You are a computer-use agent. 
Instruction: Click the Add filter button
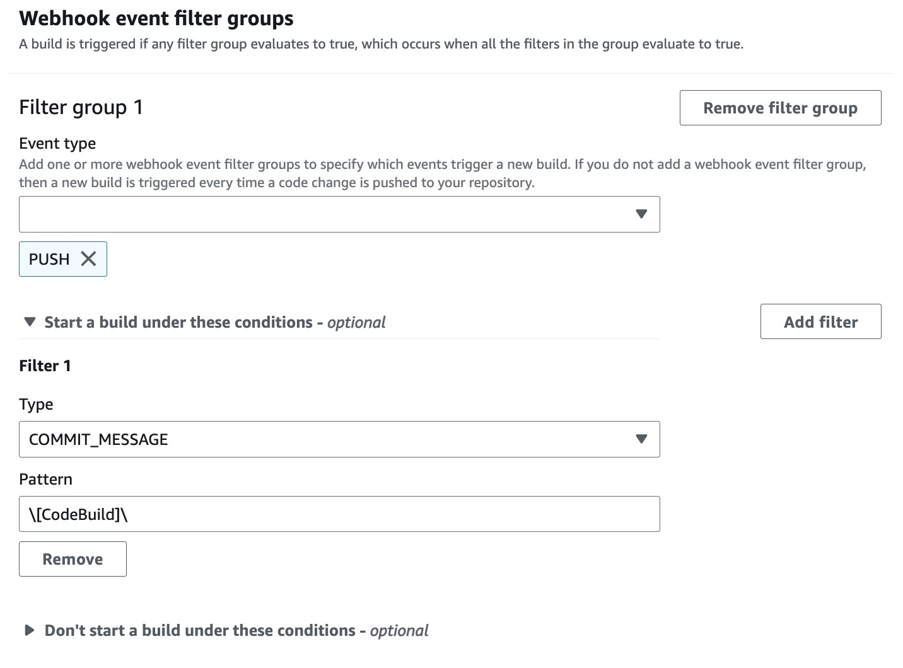point(820,321)
